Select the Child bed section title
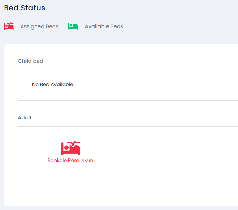This screenshot has width=238, height=210. coord(30,61)
